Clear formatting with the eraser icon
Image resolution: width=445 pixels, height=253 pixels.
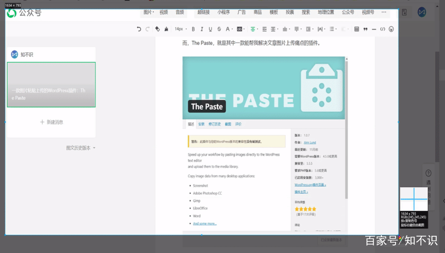point(158,29)
